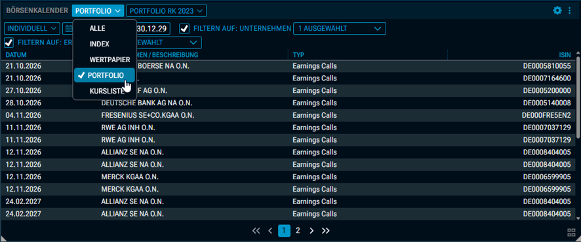Viewport: 581px width, 242px height.
Task: Click the ISIN DE0007164600
Action: point(547,78)
